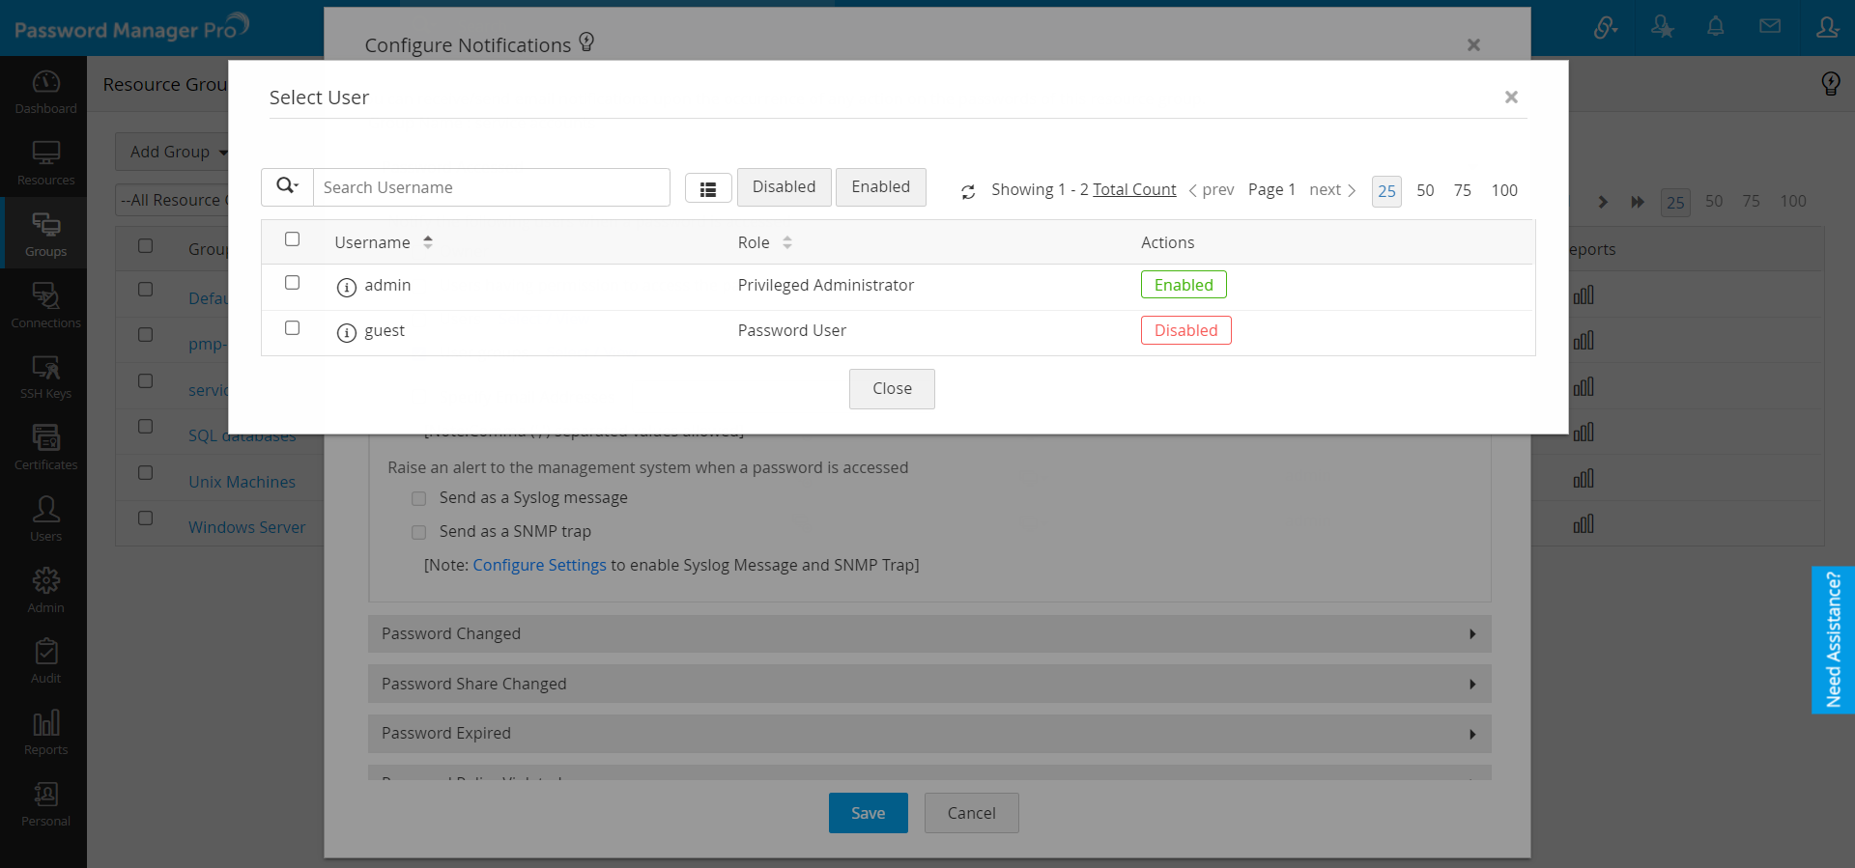The height and width of the screenshot is (868, 1855).
Task: Open the Total Count link
Action: [x=1134, y=190]
